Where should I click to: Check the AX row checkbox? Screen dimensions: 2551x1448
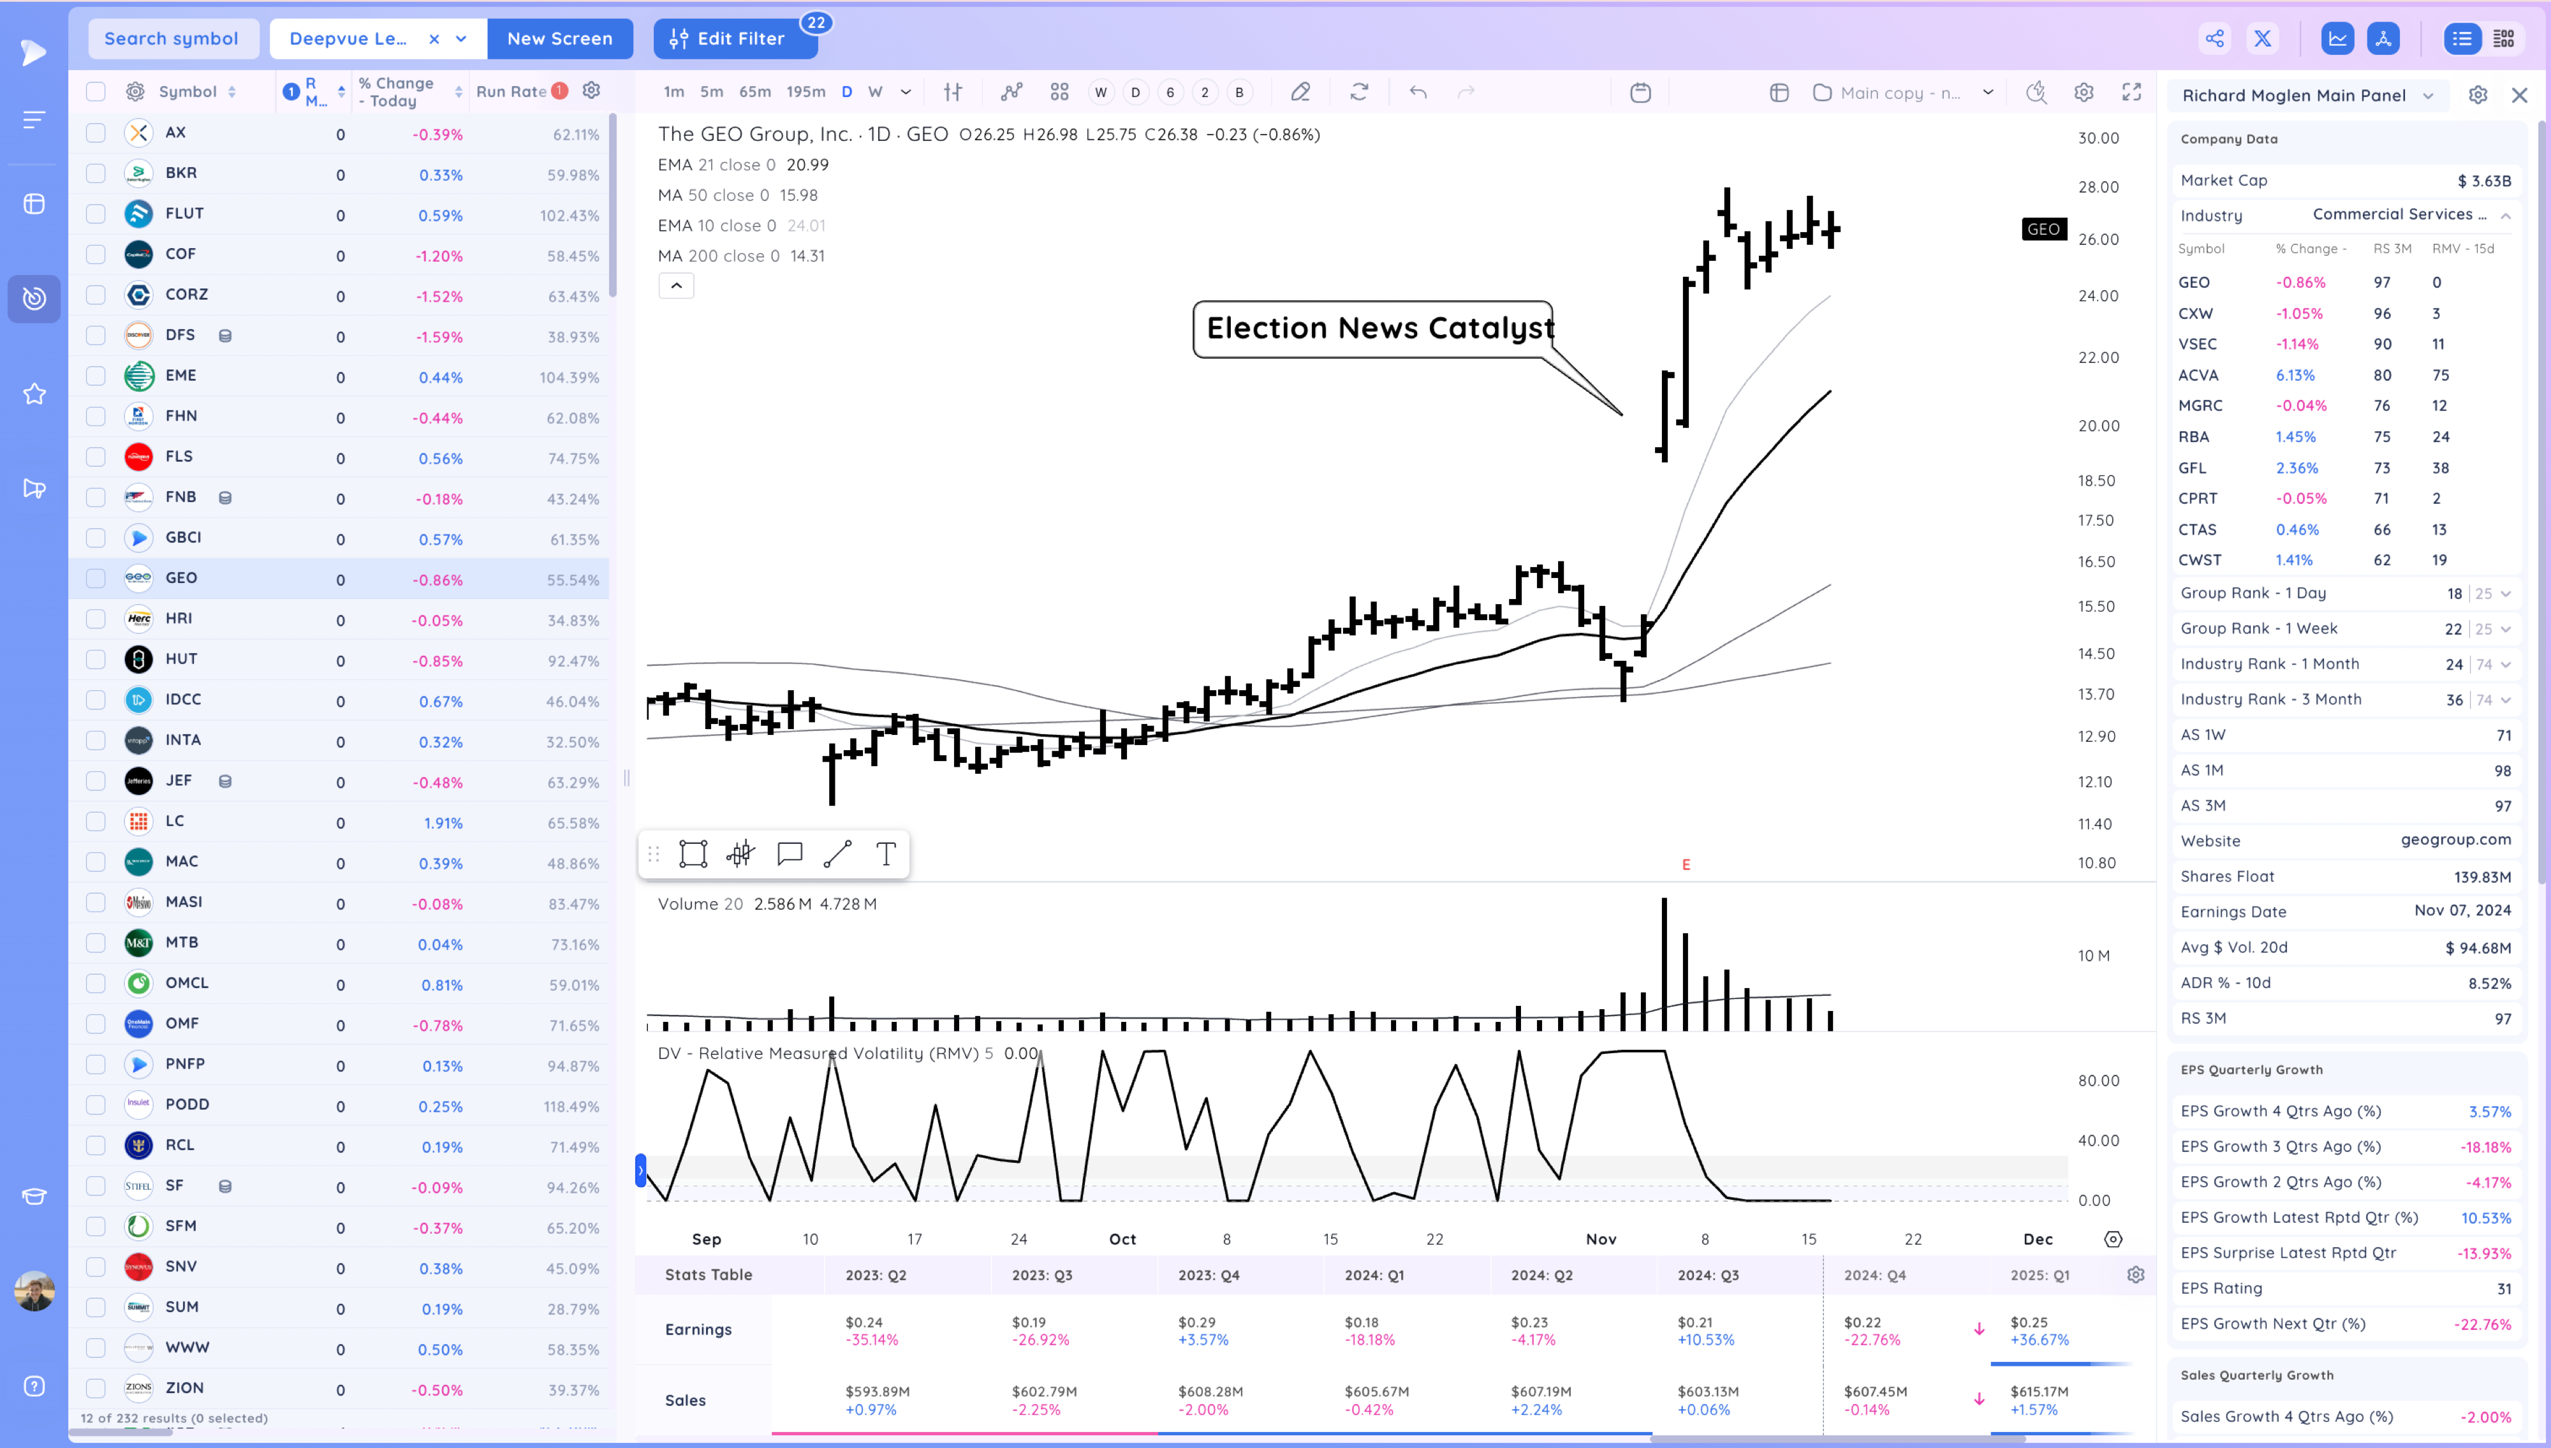96,132
